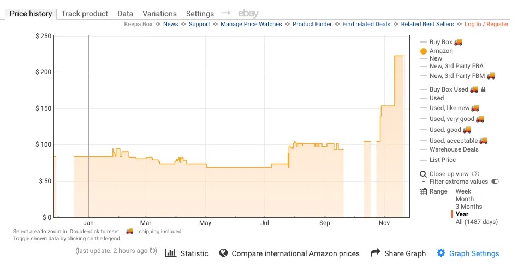Open Graph Settings via the gear icon
This screenshot has width=518, height=272.
click(x=441, y=253)
